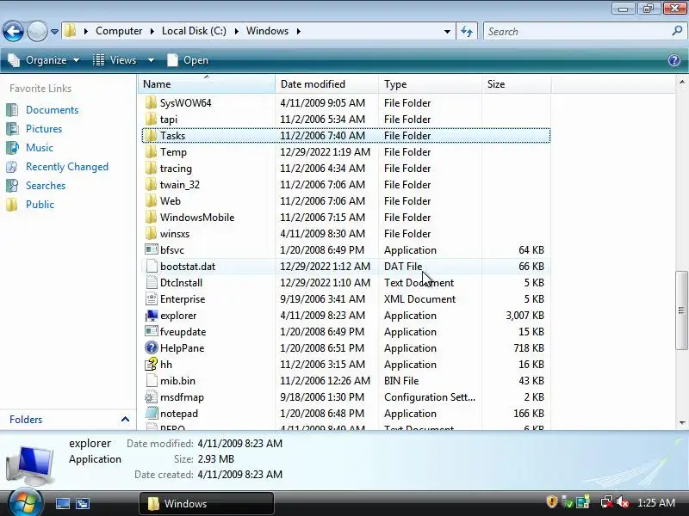Expand the Views dropdown arrow
Viewport: 689px width, 516px height.
[x=151, y=60]
